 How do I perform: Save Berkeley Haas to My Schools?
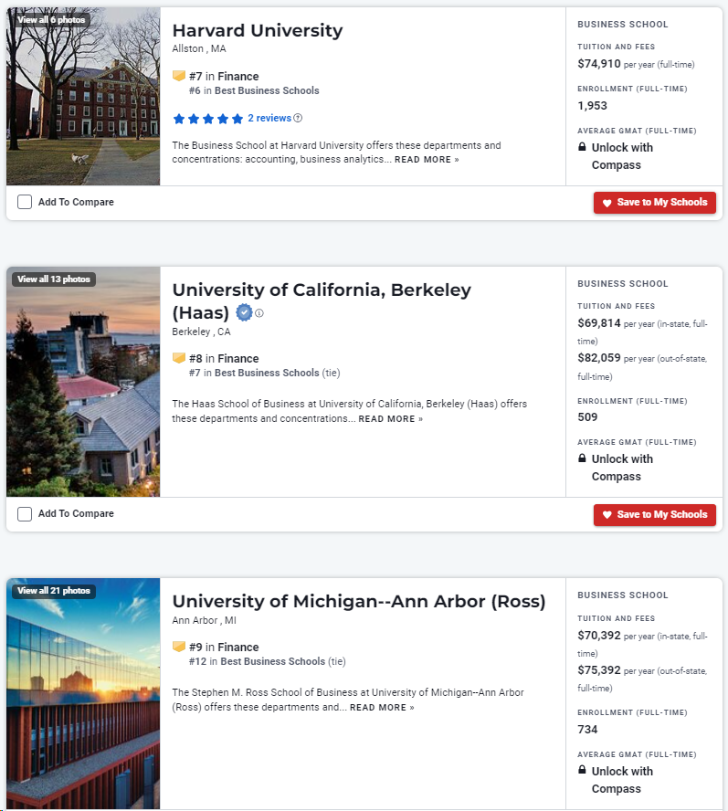pos(655,514)
